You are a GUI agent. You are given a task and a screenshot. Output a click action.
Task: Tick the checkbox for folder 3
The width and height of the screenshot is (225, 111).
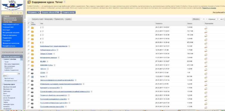click(x=29, y=35)
